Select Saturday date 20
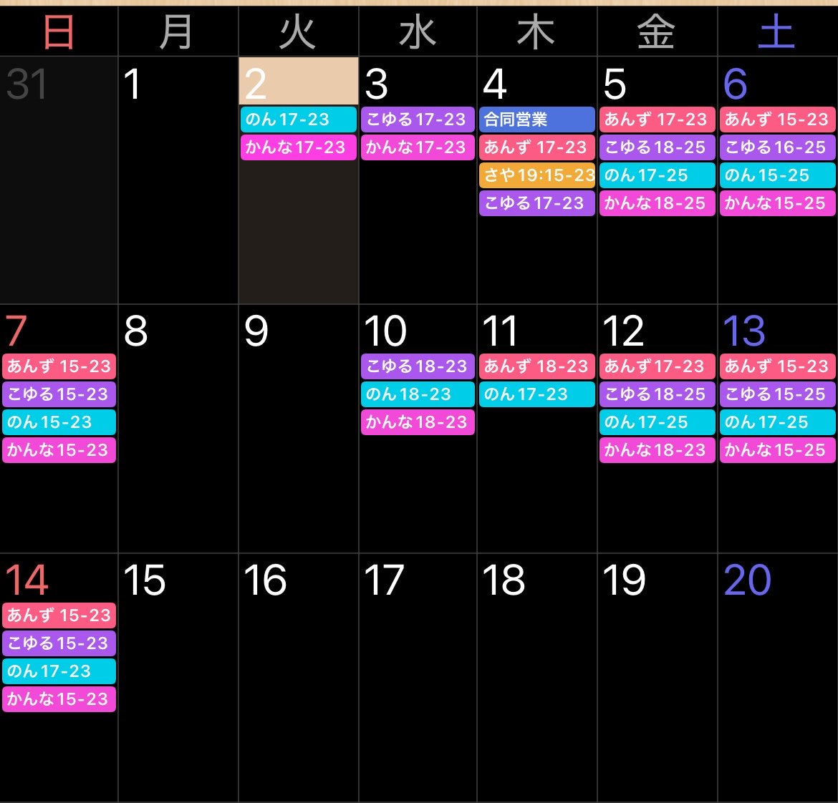This screenshot has height=803, width=838. tap(747, 580)
